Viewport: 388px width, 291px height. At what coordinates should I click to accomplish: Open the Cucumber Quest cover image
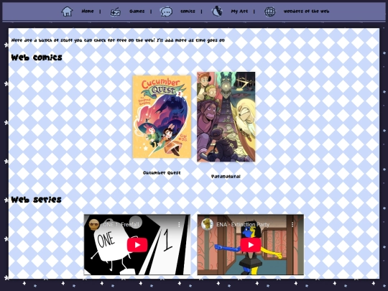coord(162,116)
